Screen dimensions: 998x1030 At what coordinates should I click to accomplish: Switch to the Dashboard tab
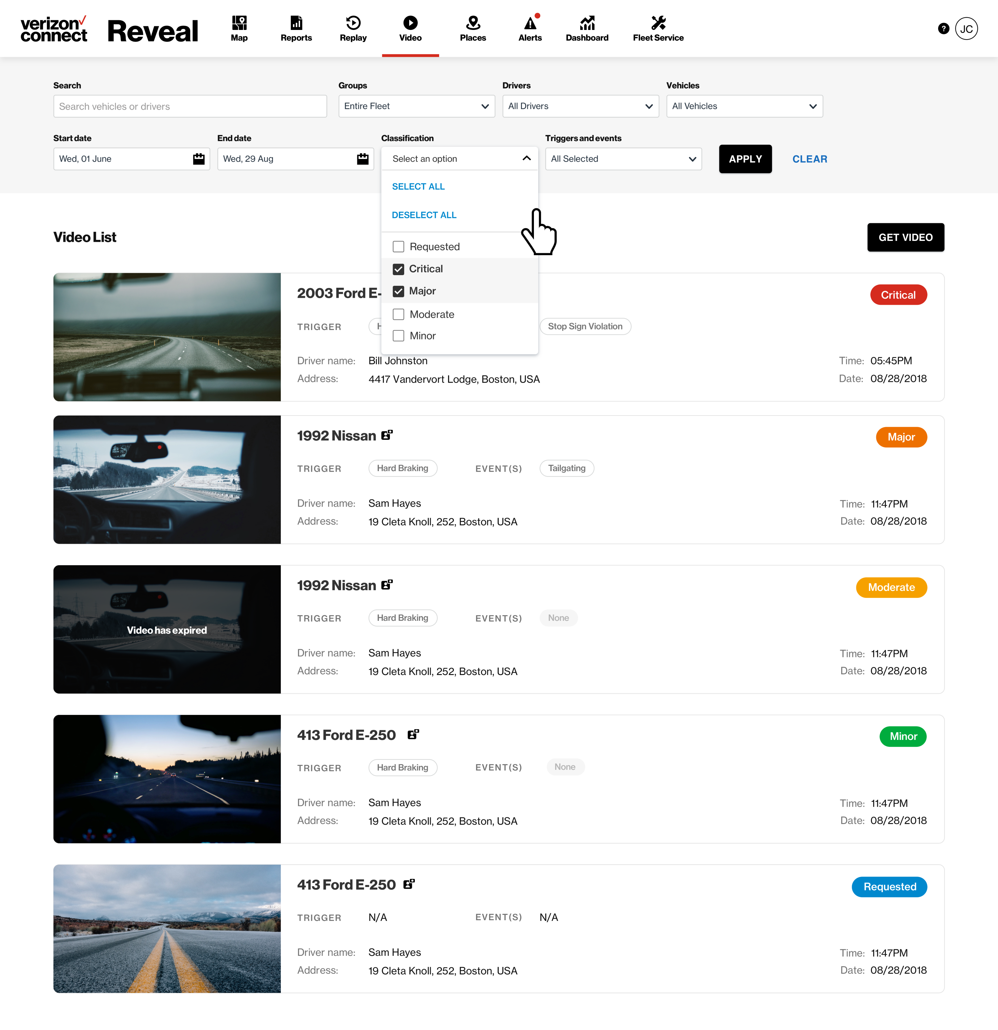click(x=586, y=28)
